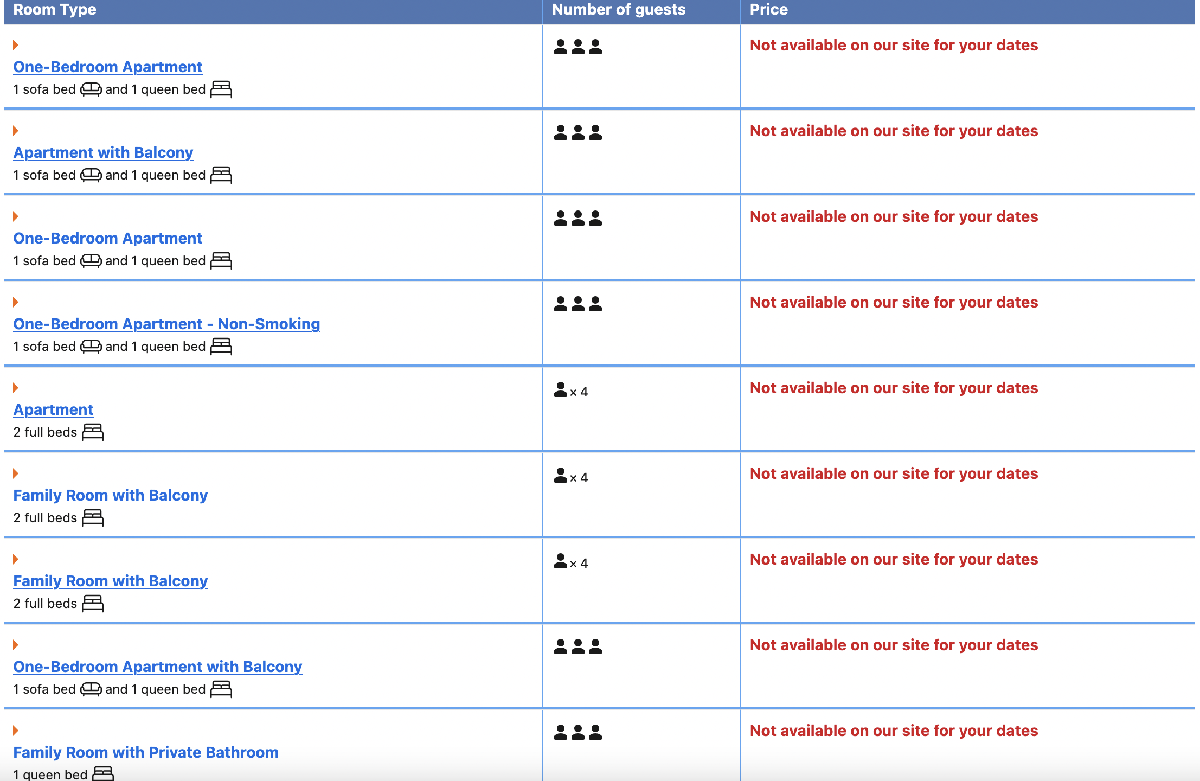
Task: Click 'Not available' notice for Apartment with Balcony
Action: pyautogui.click(x=894, y=131)
